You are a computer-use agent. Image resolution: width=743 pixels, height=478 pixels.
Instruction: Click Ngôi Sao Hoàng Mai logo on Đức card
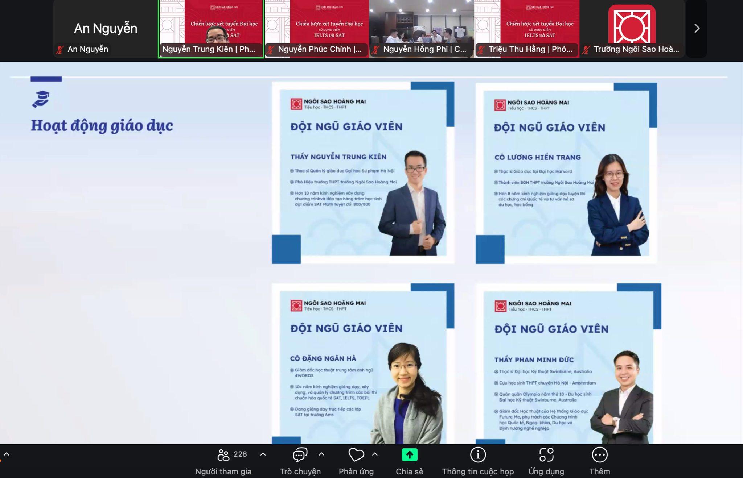[x=533, y=306]
